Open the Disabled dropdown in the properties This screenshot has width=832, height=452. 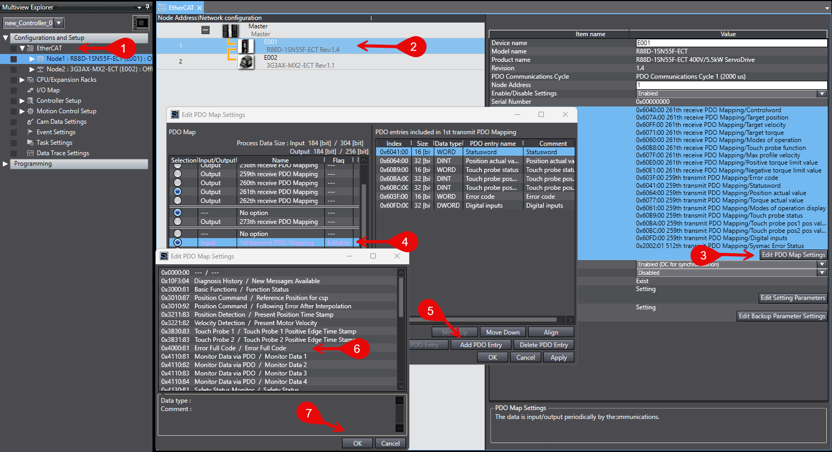[822, 273]
